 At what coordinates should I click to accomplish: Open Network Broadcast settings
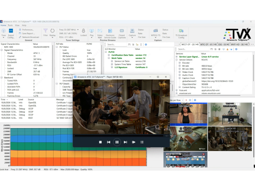[x=29, y=37]
